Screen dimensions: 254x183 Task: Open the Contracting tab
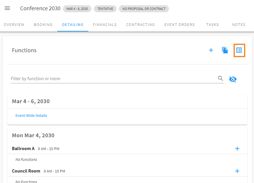point(140,25)
